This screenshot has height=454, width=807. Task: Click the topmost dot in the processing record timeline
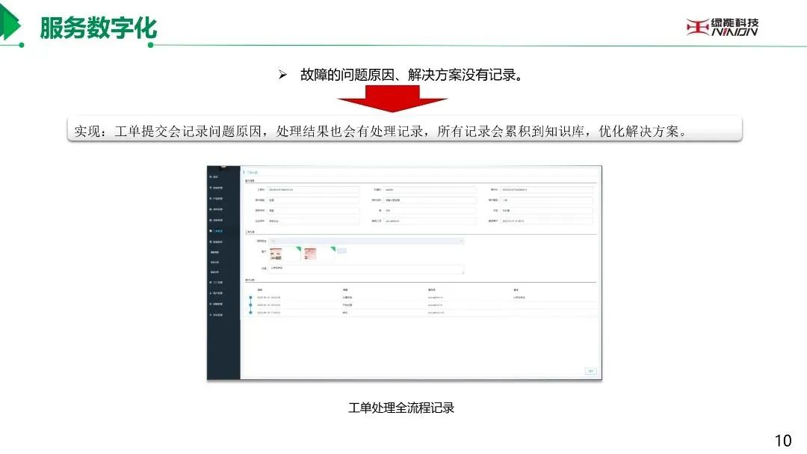pyautogui.click(x=250, y=298)
